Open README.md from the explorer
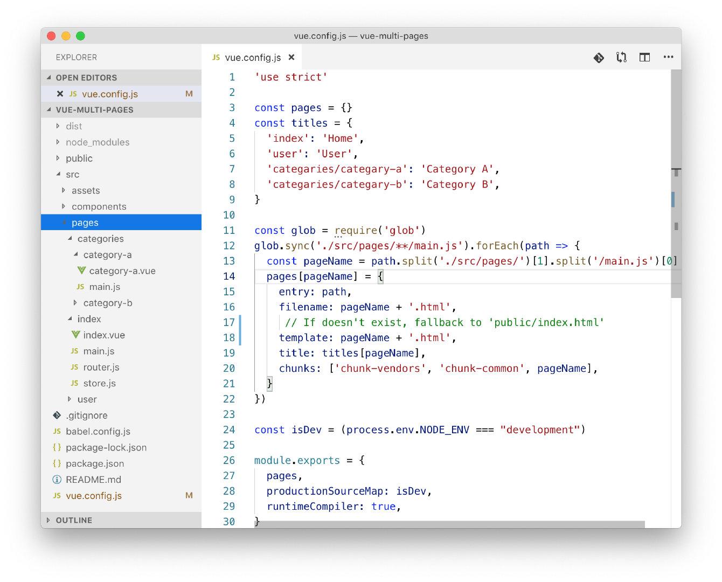 click(x=93, y=480)
